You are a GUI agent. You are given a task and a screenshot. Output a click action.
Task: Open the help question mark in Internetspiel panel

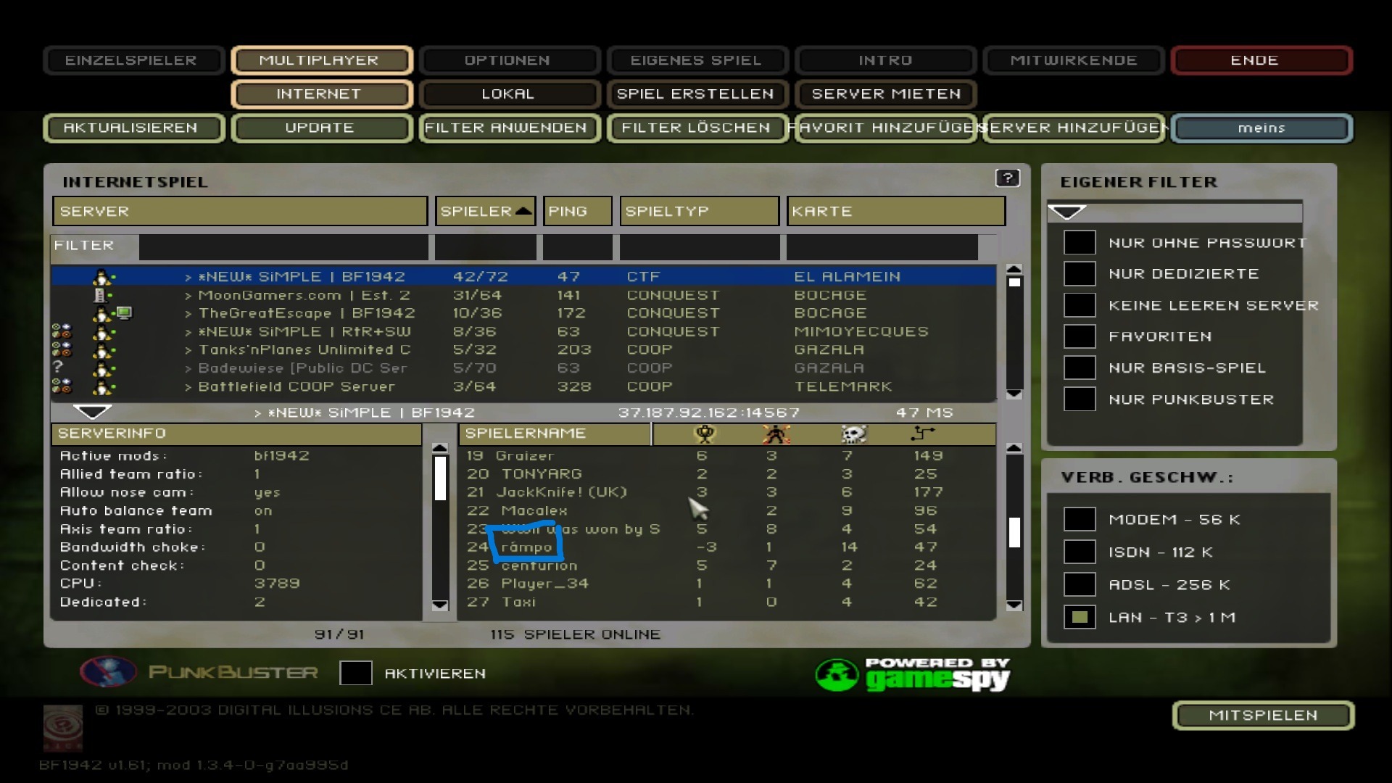pyautogui.click(x=1008, y=178)
